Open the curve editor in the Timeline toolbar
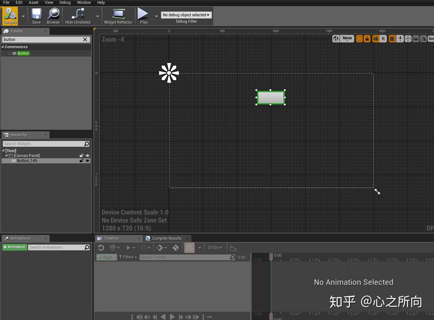Image resolution: width=434 pixels, height=320 pixels. click(x=233, y=247)
